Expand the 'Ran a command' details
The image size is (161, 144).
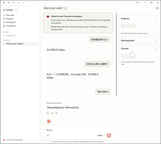click(x=55, y=103)
